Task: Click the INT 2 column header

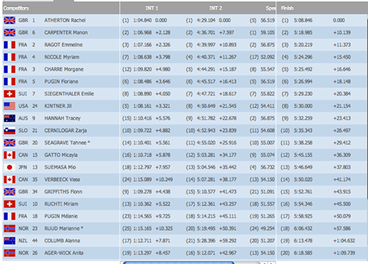Action: click(215, 8)
